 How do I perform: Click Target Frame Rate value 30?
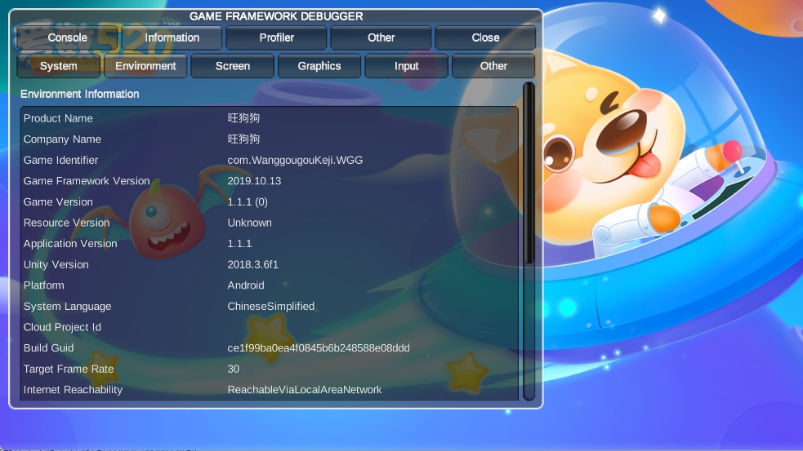[x=234, y=369]
